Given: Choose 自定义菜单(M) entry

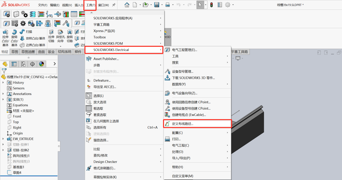Looking at the screenshot, I should pos(197,176).
